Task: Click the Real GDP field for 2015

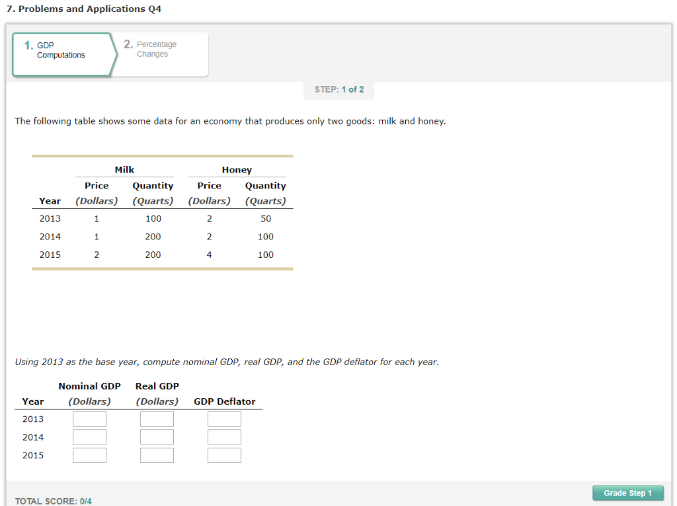Action: pyautogui.click(x=157, y=454)
